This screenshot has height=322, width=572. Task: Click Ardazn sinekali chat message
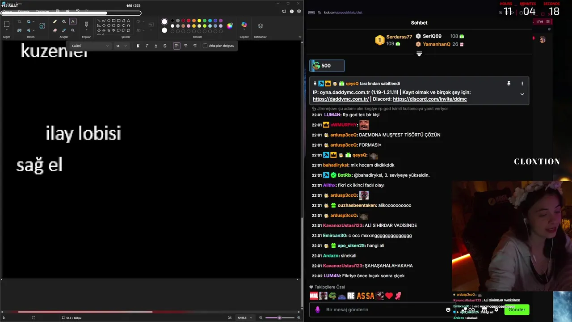334,256
